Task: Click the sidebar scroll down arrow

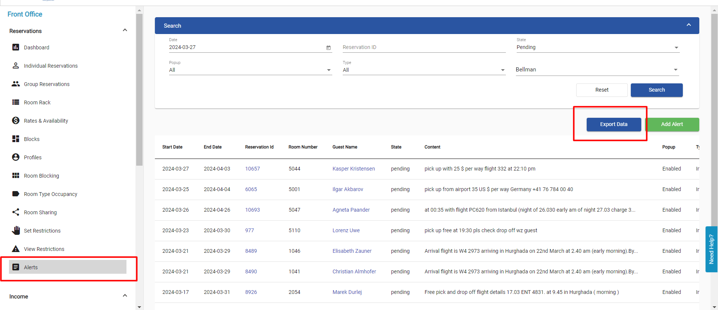Action: (x=139, y=307)
